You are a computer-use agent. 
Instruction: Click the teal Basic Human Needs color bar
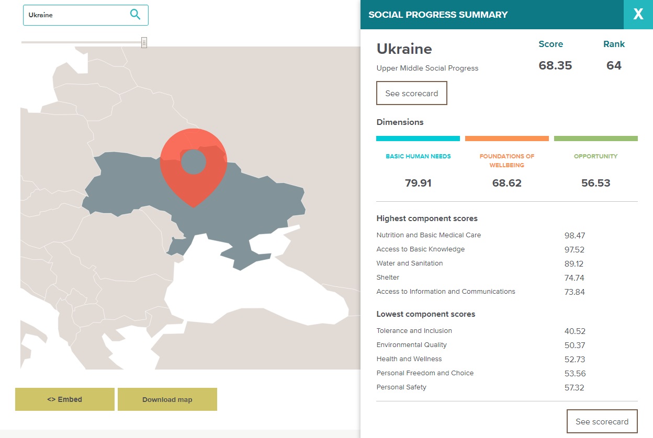pos(418,139)
